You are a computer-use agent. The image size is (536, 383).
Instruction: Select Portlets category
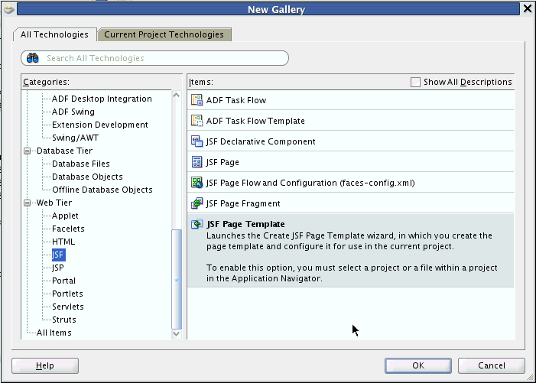67,294
